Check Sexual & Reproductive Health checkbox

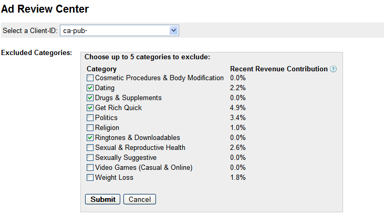pyautogui.click(x=90, y=148)
